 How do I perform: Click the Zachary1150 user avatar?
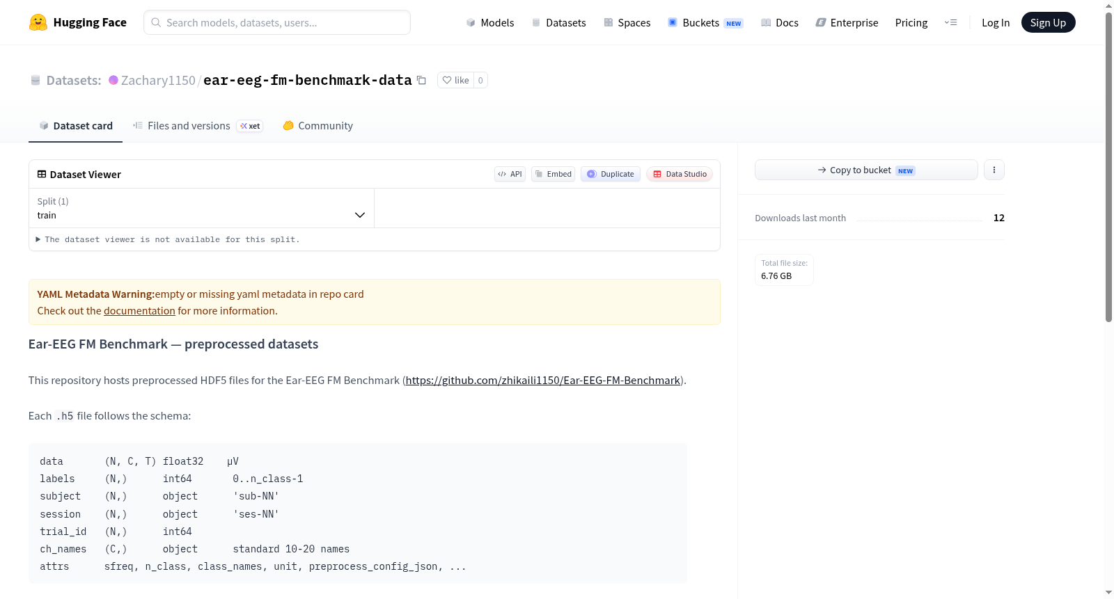(x=113, y=80)
